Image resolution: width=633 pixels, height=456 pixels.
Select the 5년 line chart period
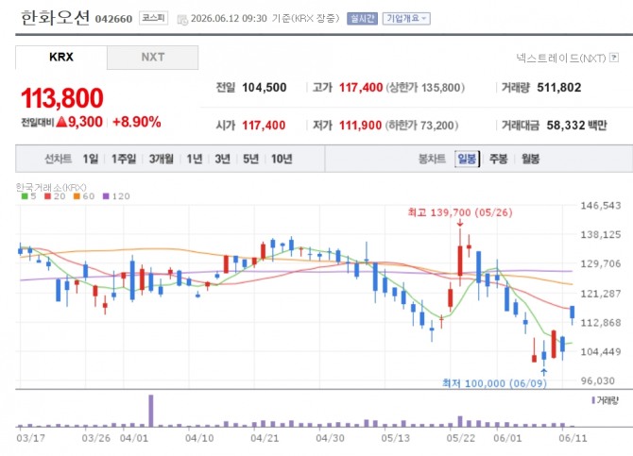(250, 159)
